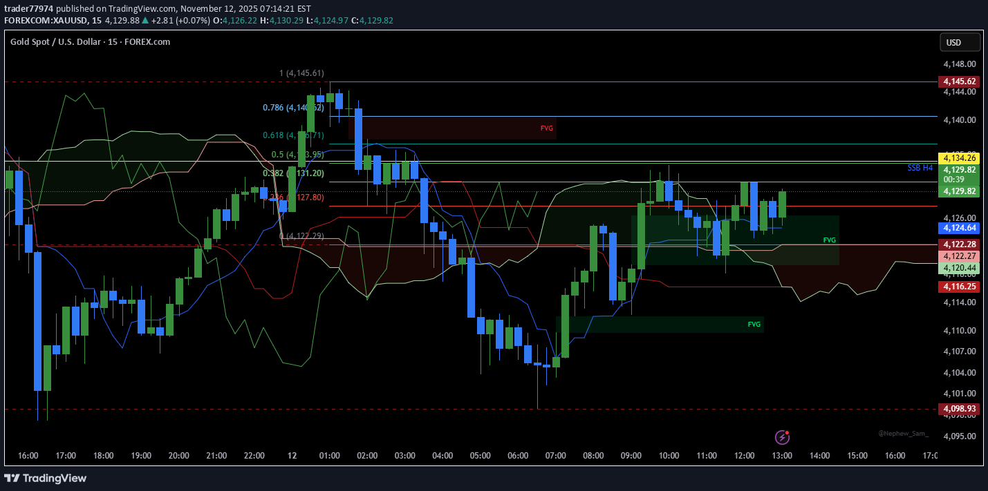Expand the SSB H4 indicator label
The image size is (988, 491).
pyautogui.click(x=920, y=168)
